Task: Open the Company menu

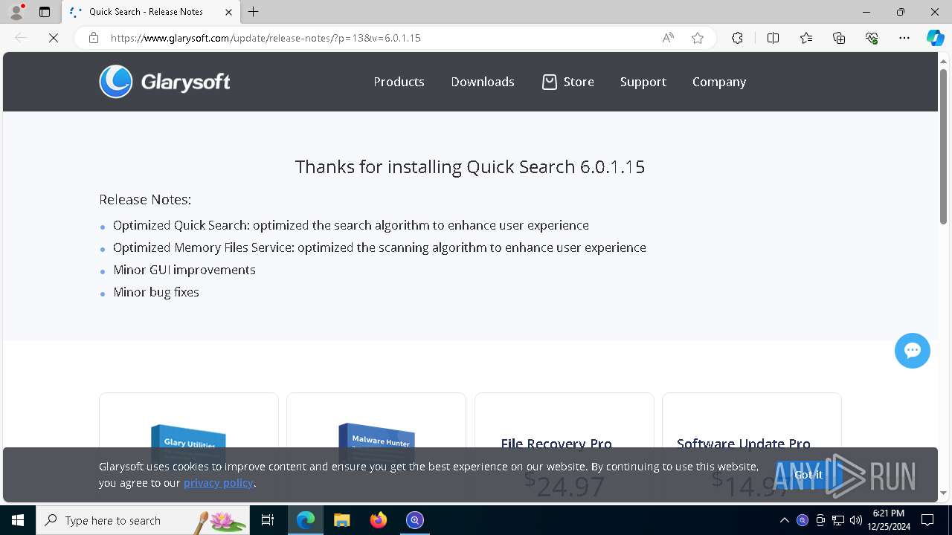Action: coord(719,82)
